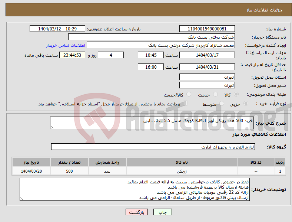Viewport: 292px width, 222px height.
Task: Click the ردیف column header
Action: point(280,162)
